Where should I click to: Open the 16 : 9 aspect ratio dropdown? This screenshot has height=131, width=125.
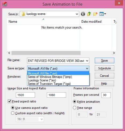coord(41,119)
